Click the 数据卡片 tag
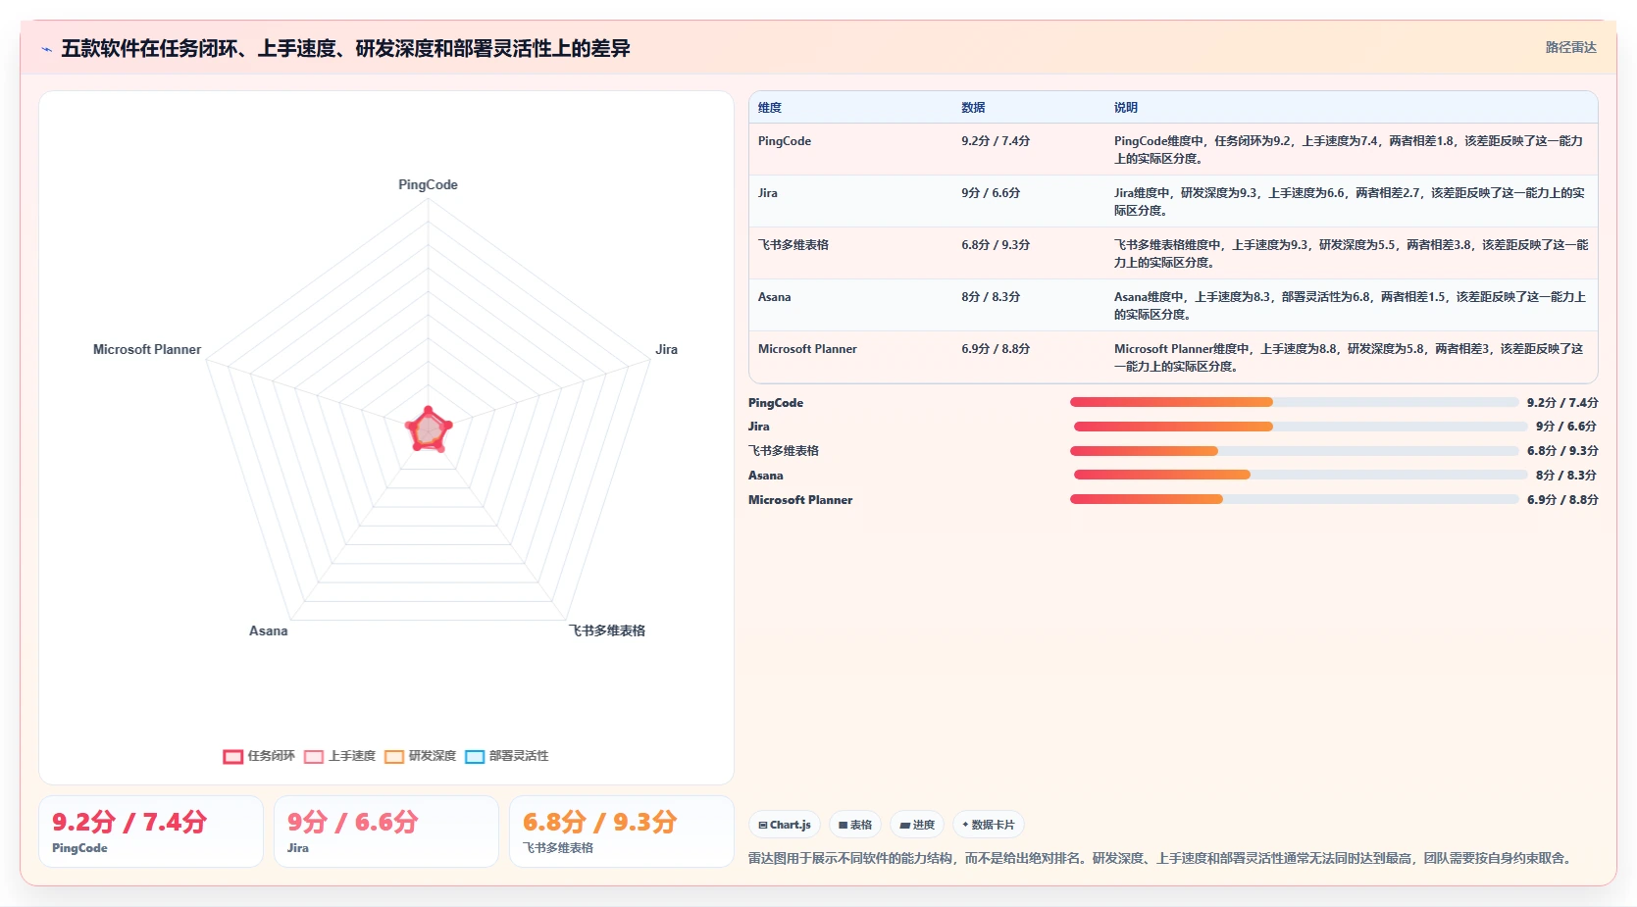The height and width of the screenshot is (907, 1637). tap(989, 825)
